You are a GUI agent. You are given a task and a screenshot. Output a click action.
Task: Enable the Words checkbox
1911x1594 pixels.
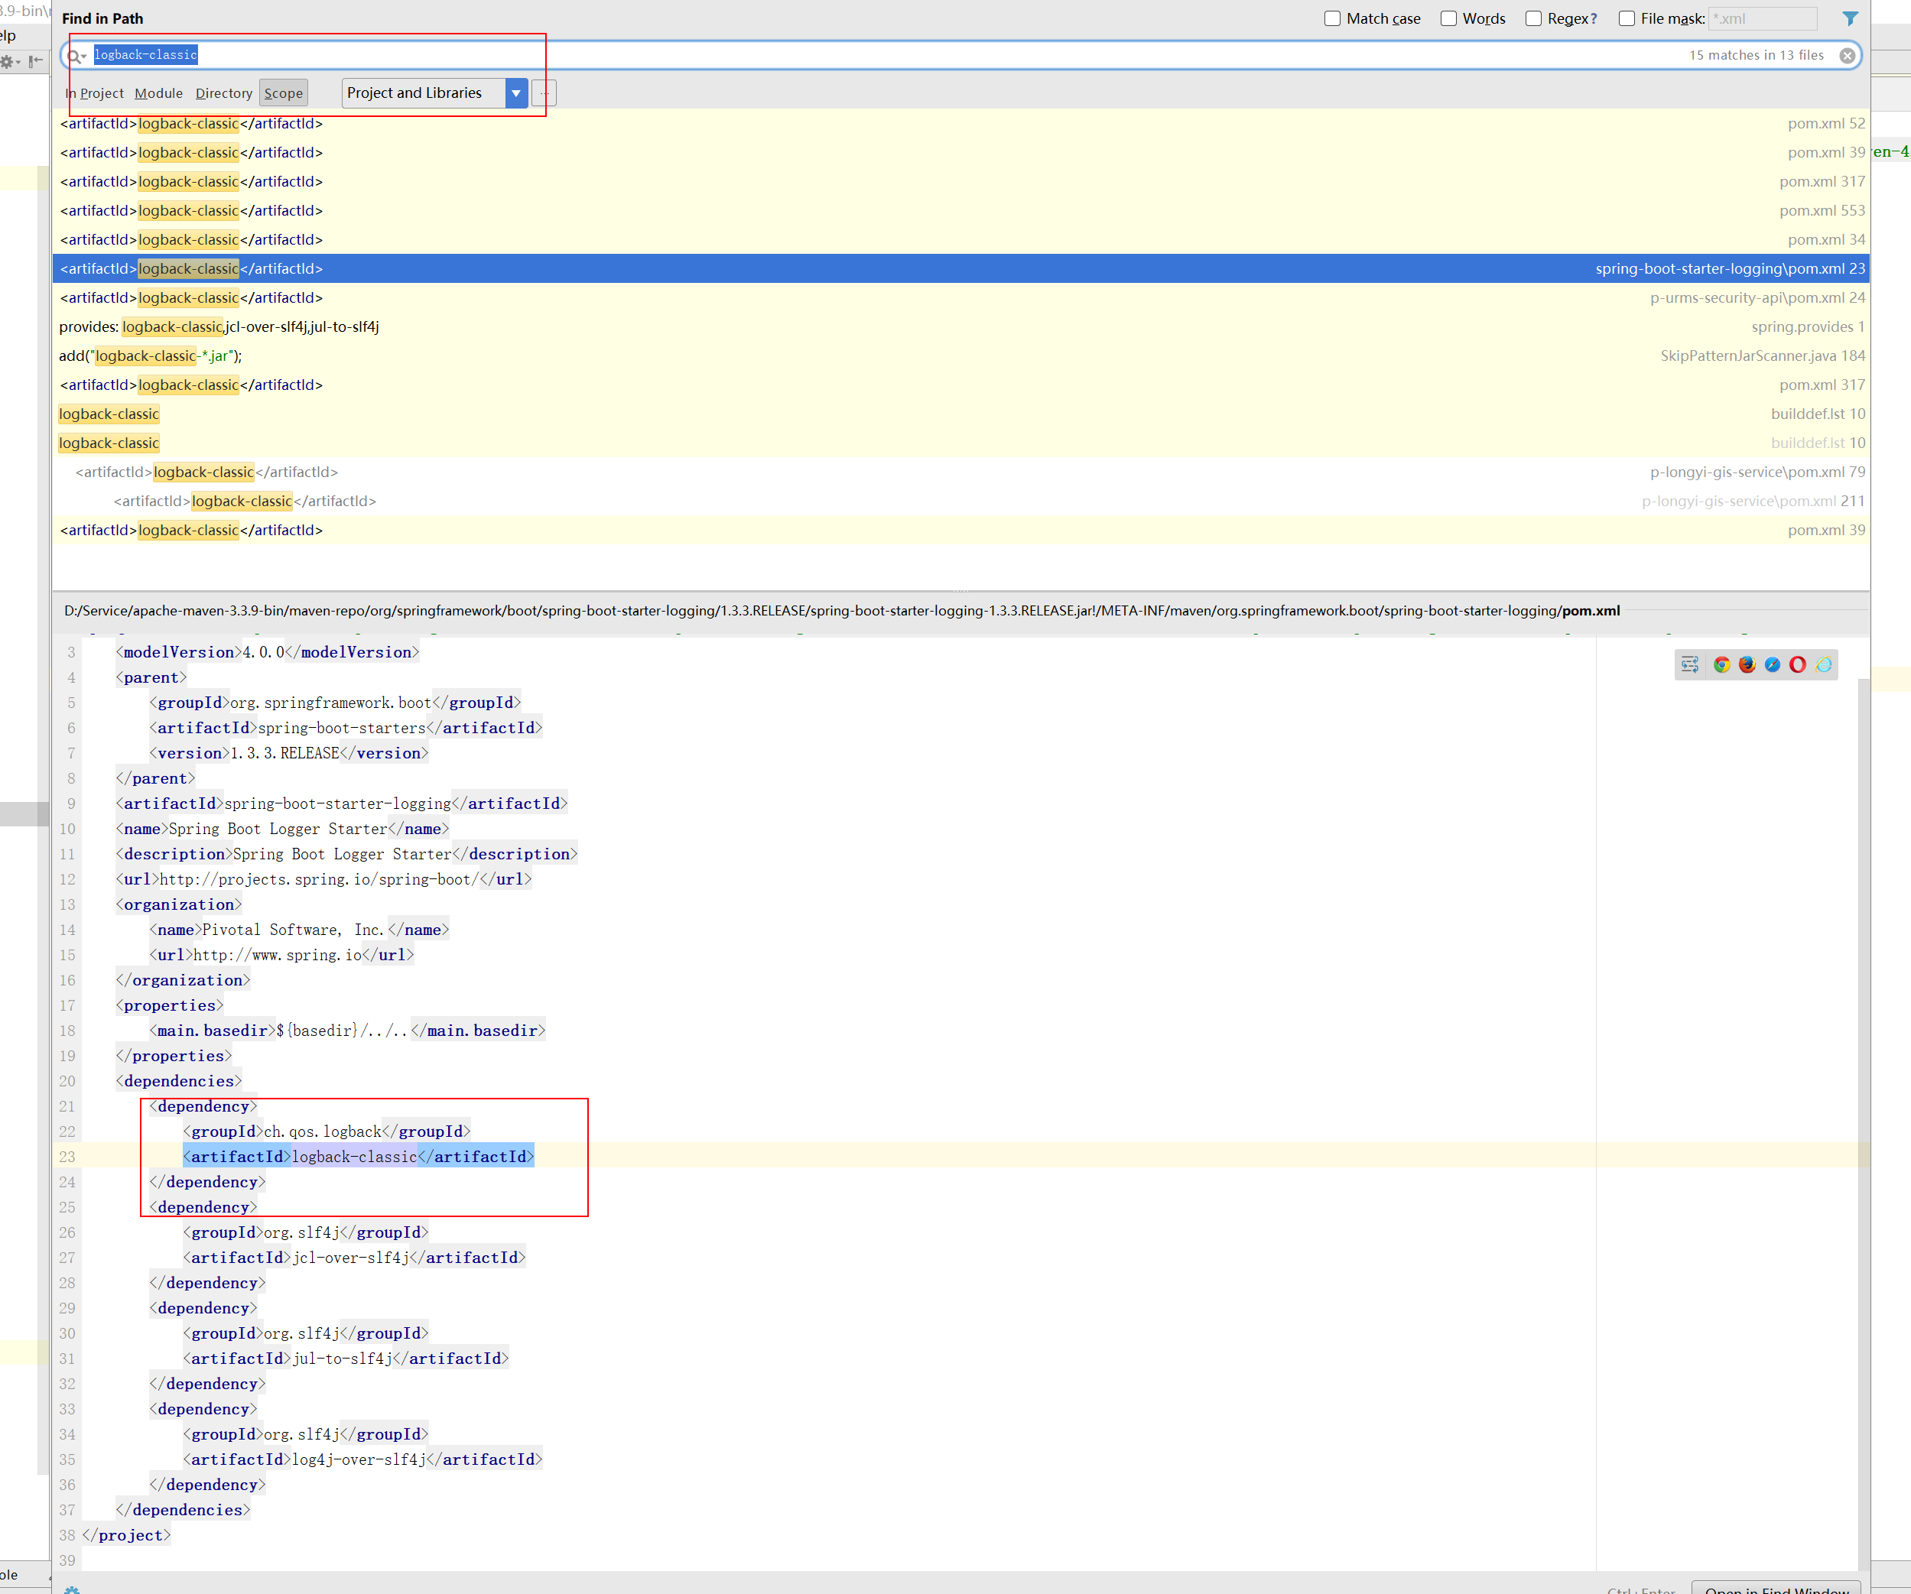point(1448,18)
